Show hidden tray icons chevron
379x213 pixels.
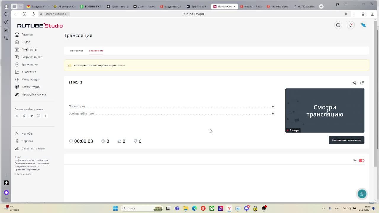click(323, 208)
